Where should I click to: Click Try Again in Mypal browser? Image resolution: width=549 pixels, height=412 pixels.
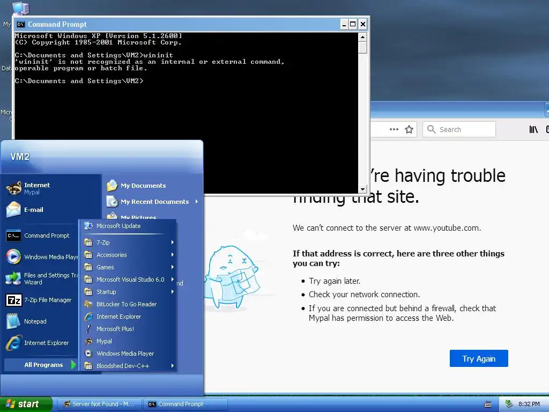point(479,358)
